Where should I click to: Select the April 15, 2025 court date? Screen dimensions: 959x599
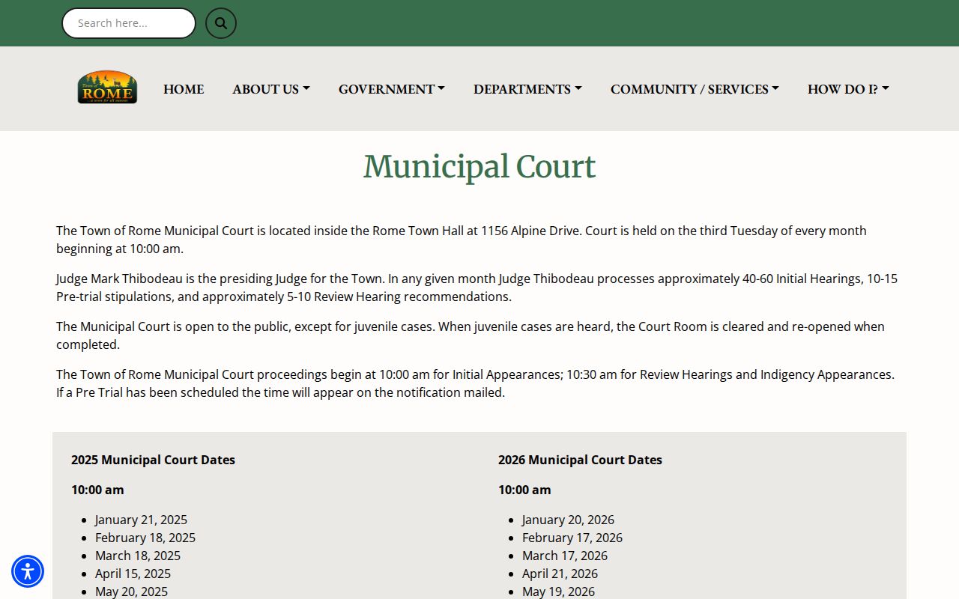[x=133, y=574]
